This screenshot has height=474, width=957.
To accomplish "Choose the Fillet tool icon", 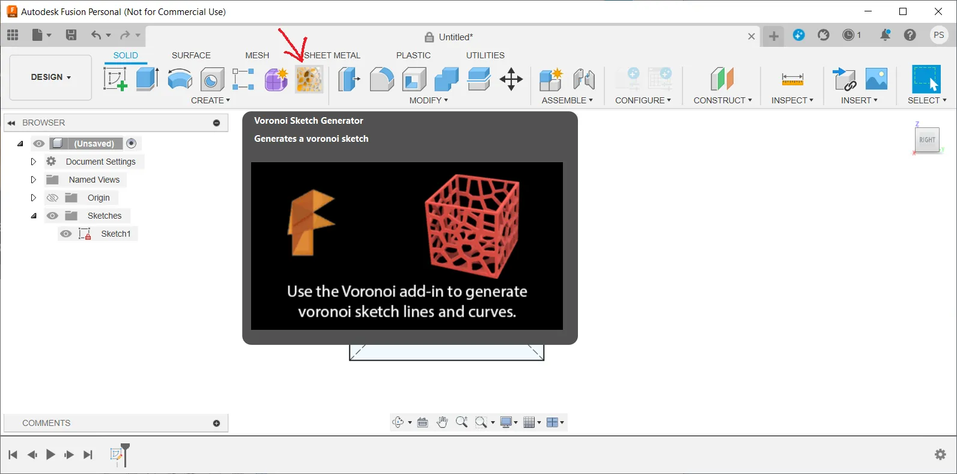I will 381,79.
